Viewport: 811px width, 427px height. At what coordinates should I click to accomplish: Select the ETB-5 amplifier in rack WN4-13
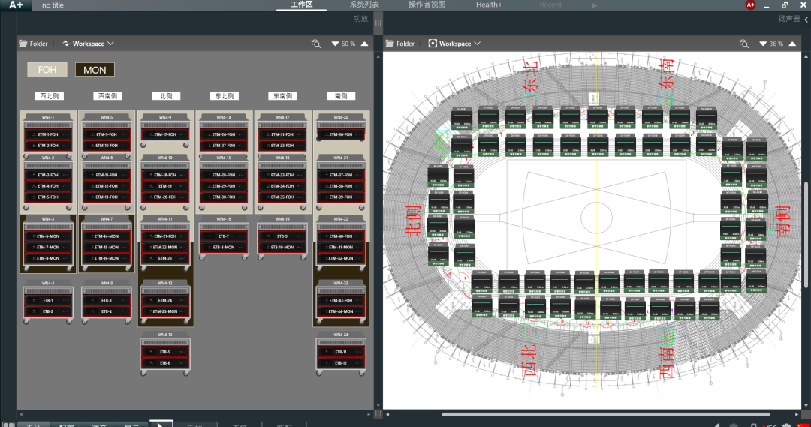pos(165,352)
